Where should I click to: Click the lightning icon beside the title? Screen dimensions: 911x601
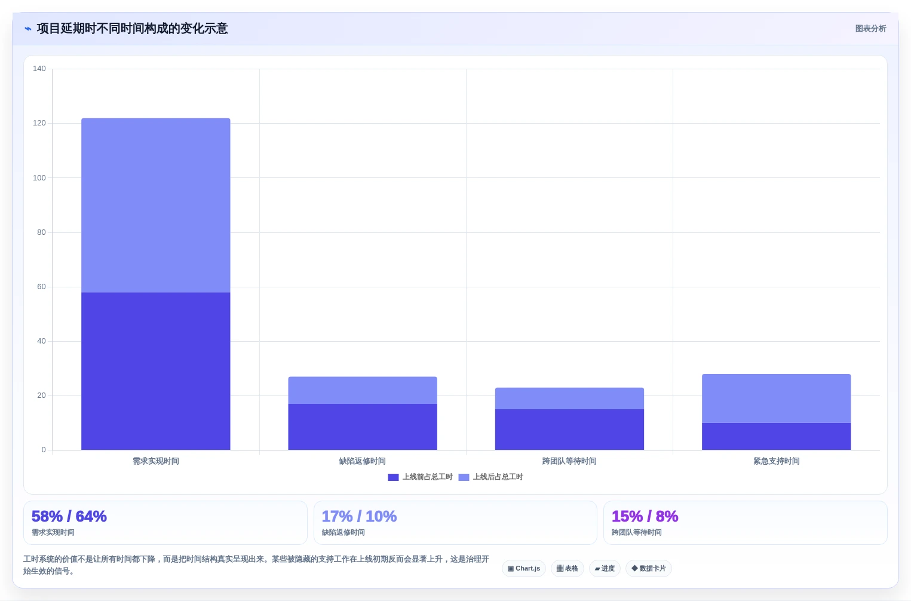click(x=28, y=29)
